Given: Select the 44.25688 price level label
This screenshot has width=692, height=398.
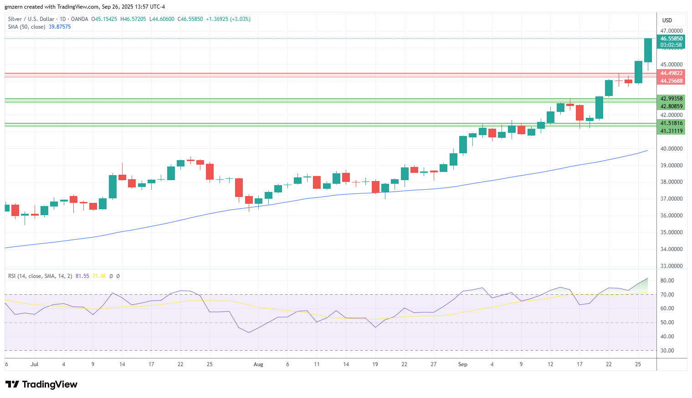Looking at the screenshot, I should click(671, 81).
